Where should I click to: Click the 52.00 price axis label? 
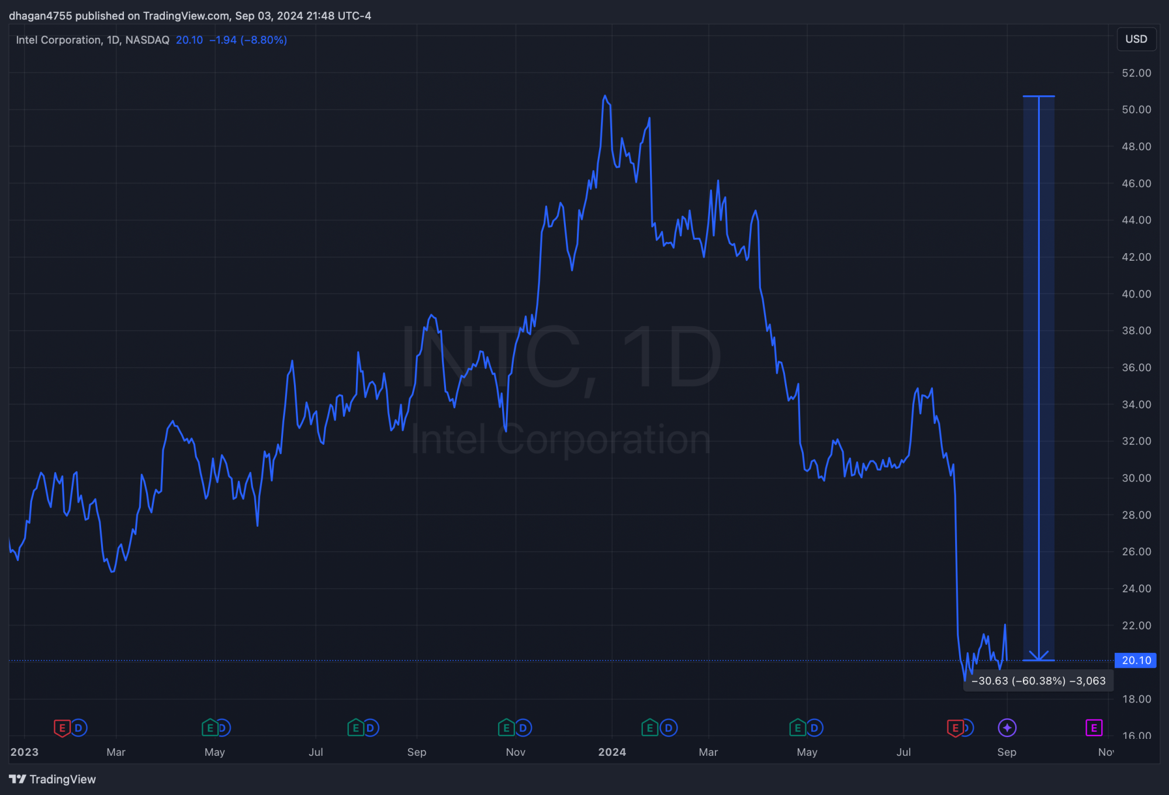[1136, 73]
